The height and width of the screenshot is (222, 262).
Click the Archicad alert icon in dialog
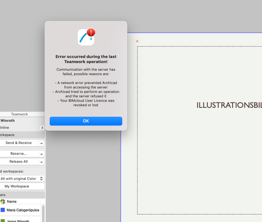point(86,37)
